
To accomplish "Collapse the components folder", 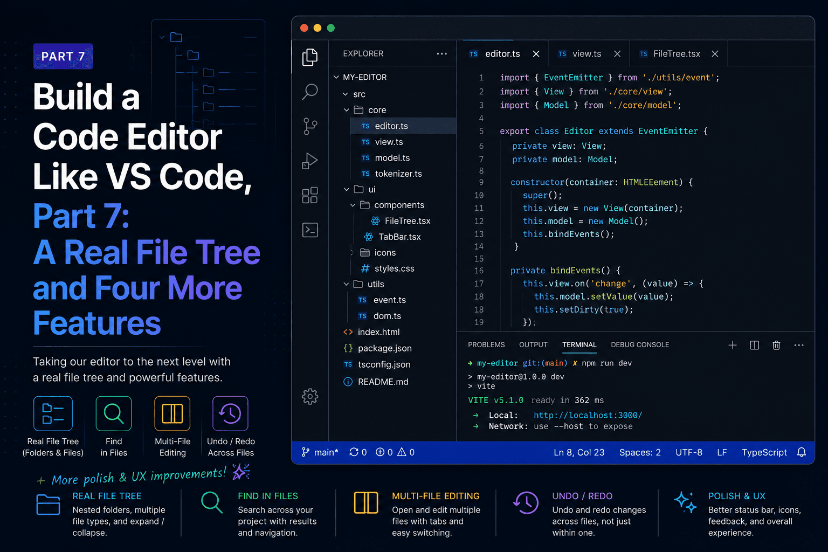I will 353,205.
